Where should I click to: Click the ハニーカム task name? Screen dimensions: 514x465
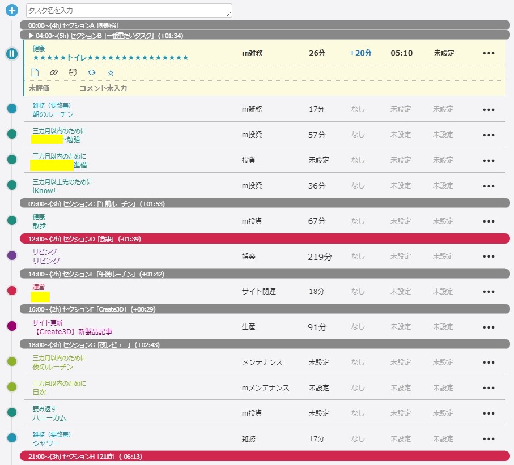tap(49, 418)
